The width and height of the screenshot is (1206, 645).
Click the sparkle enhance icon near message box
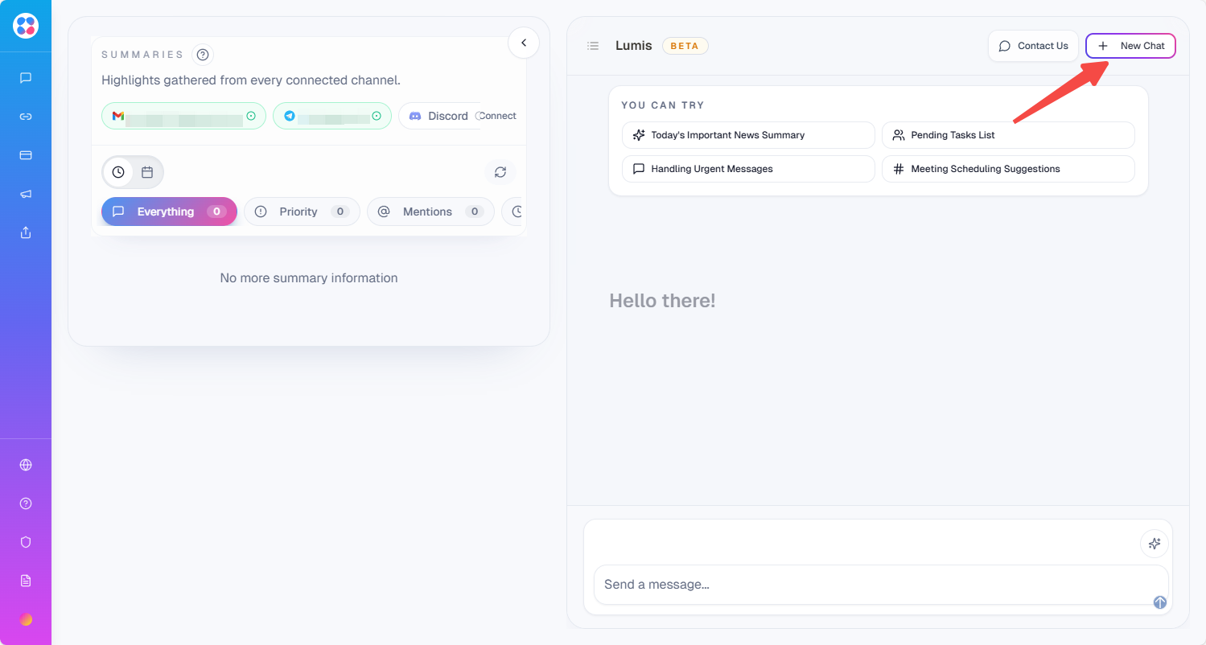point(1155,544)
